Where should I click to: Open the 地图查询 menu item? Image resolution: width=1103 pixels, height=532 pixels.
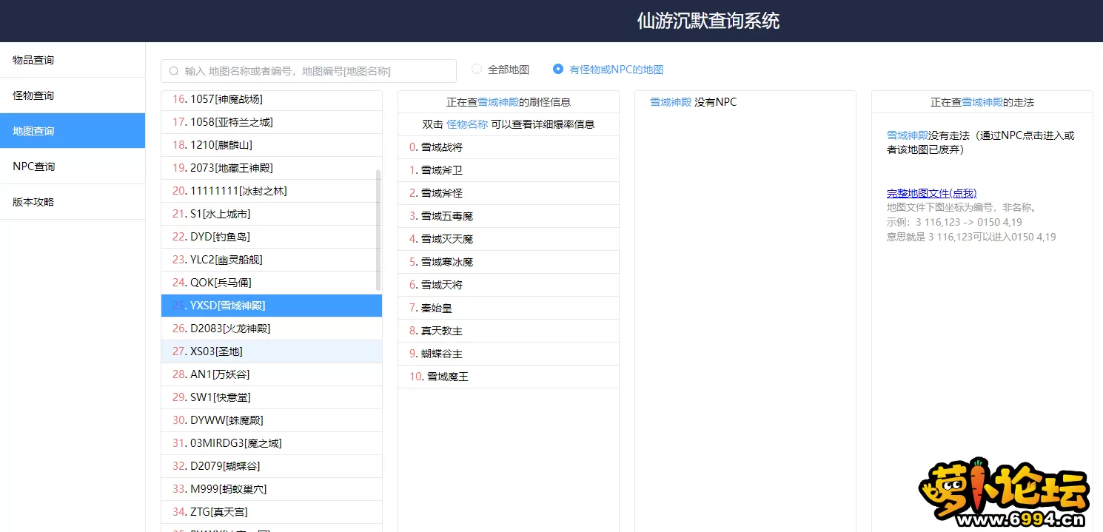point(73,131)
